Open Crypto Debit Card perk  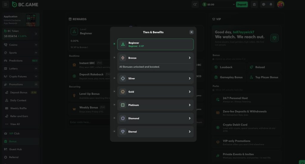[247, 128]
